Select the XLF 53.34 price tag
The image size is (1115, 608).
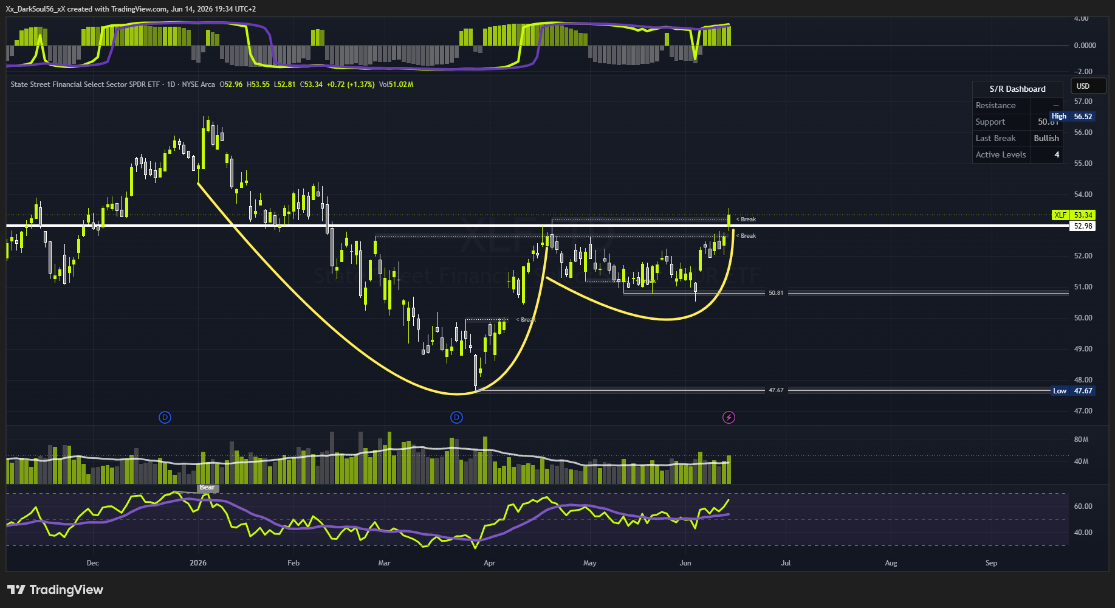pos(1073,215)
